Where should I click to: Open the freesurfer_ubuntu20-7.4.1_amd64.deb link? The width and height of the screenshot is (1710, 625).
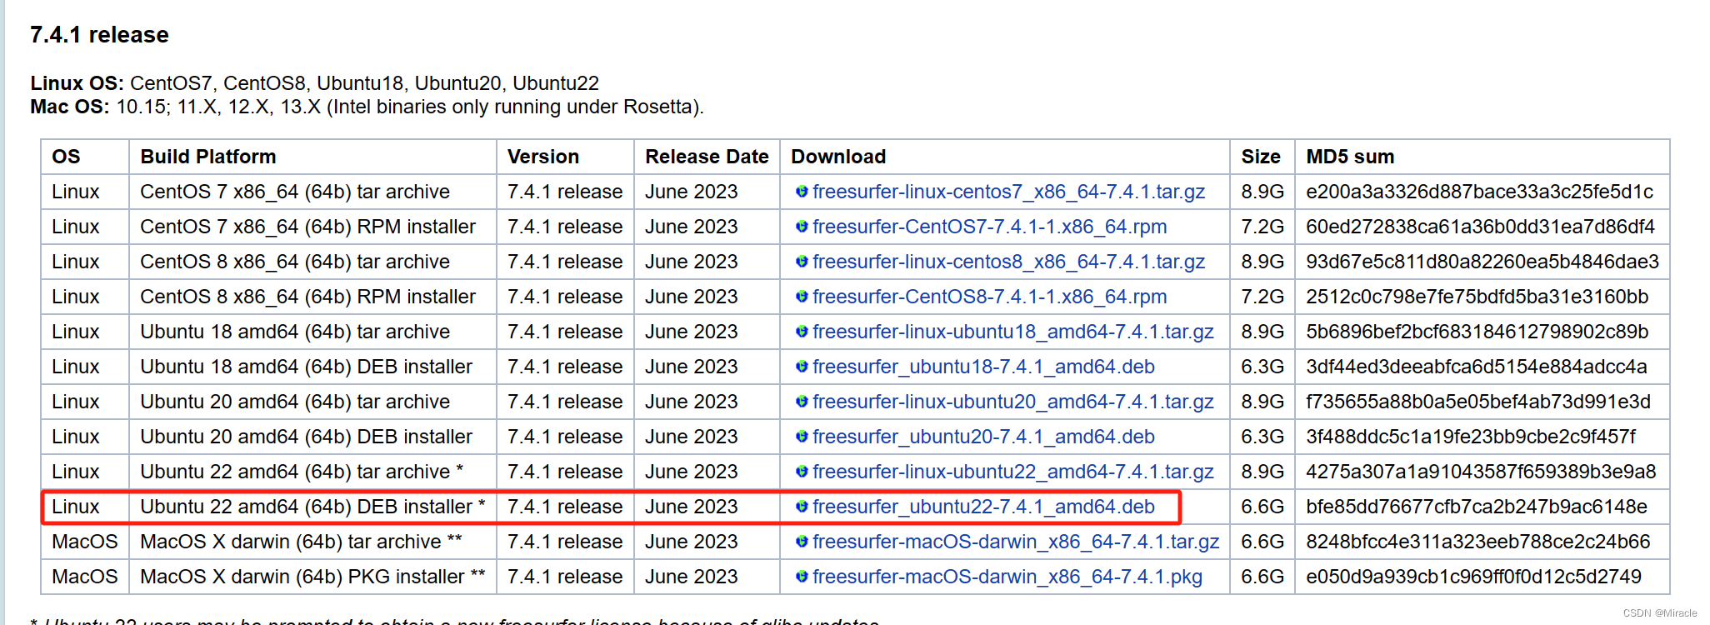[x=983, y=437]
